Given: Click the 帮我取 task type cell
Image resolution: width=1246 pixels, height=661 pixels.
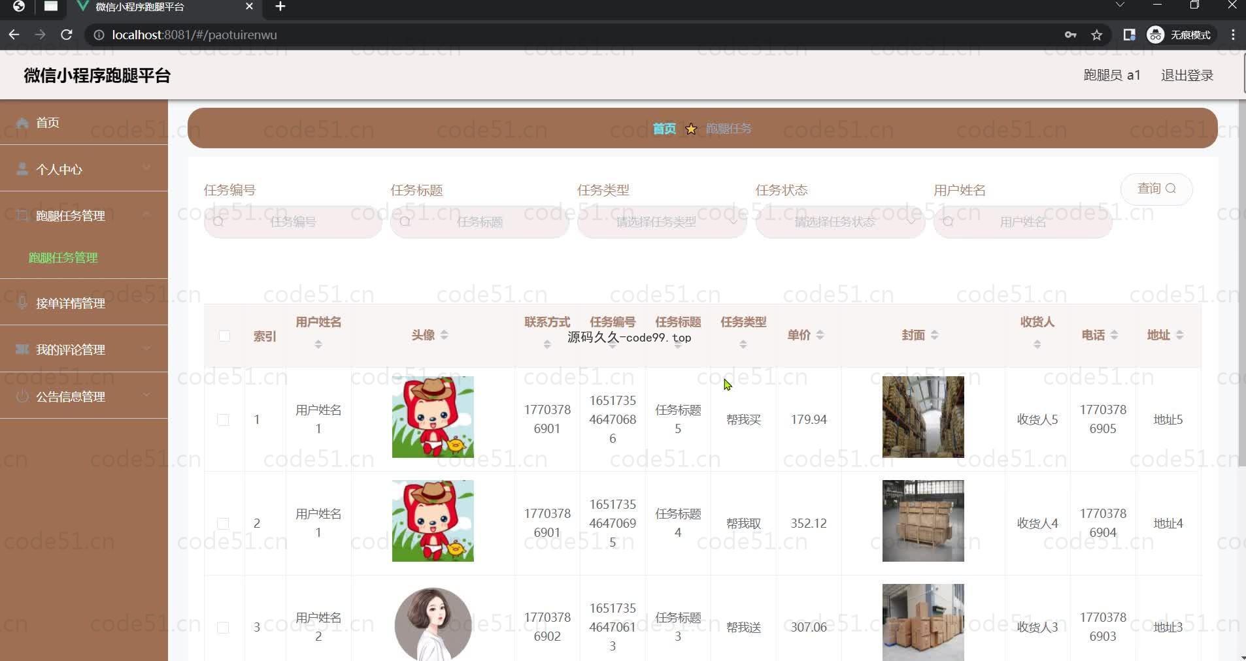Looking at the screenshot, I should 743,523.
